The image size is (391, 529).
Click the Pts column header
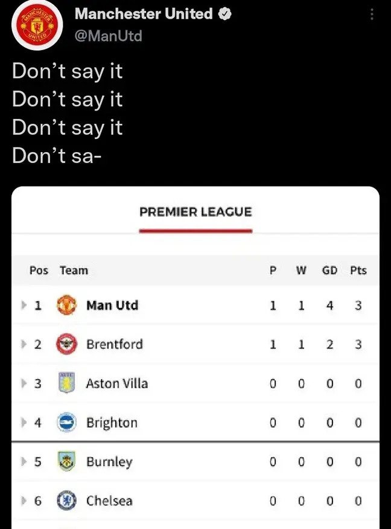click(x=358, y=271)
